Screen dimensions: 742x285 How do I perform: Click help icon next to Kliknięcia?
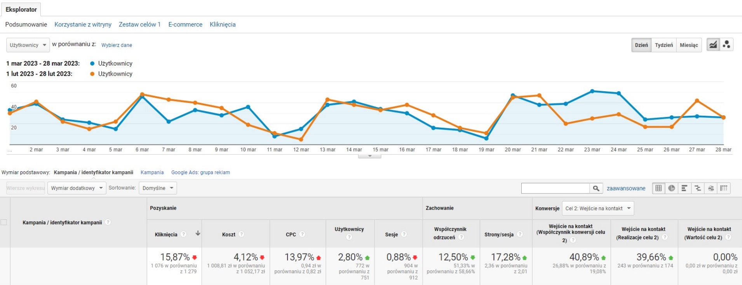click(x=183, y=234)
